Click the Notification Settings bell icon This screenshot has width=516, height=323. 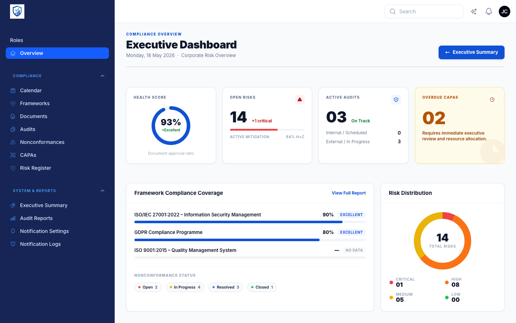[x=13, y=231]
